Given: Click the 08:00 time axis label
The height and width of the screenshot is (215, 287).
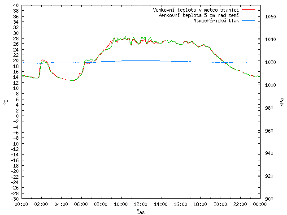Looking at the screenshot, I should pos(100,204).
